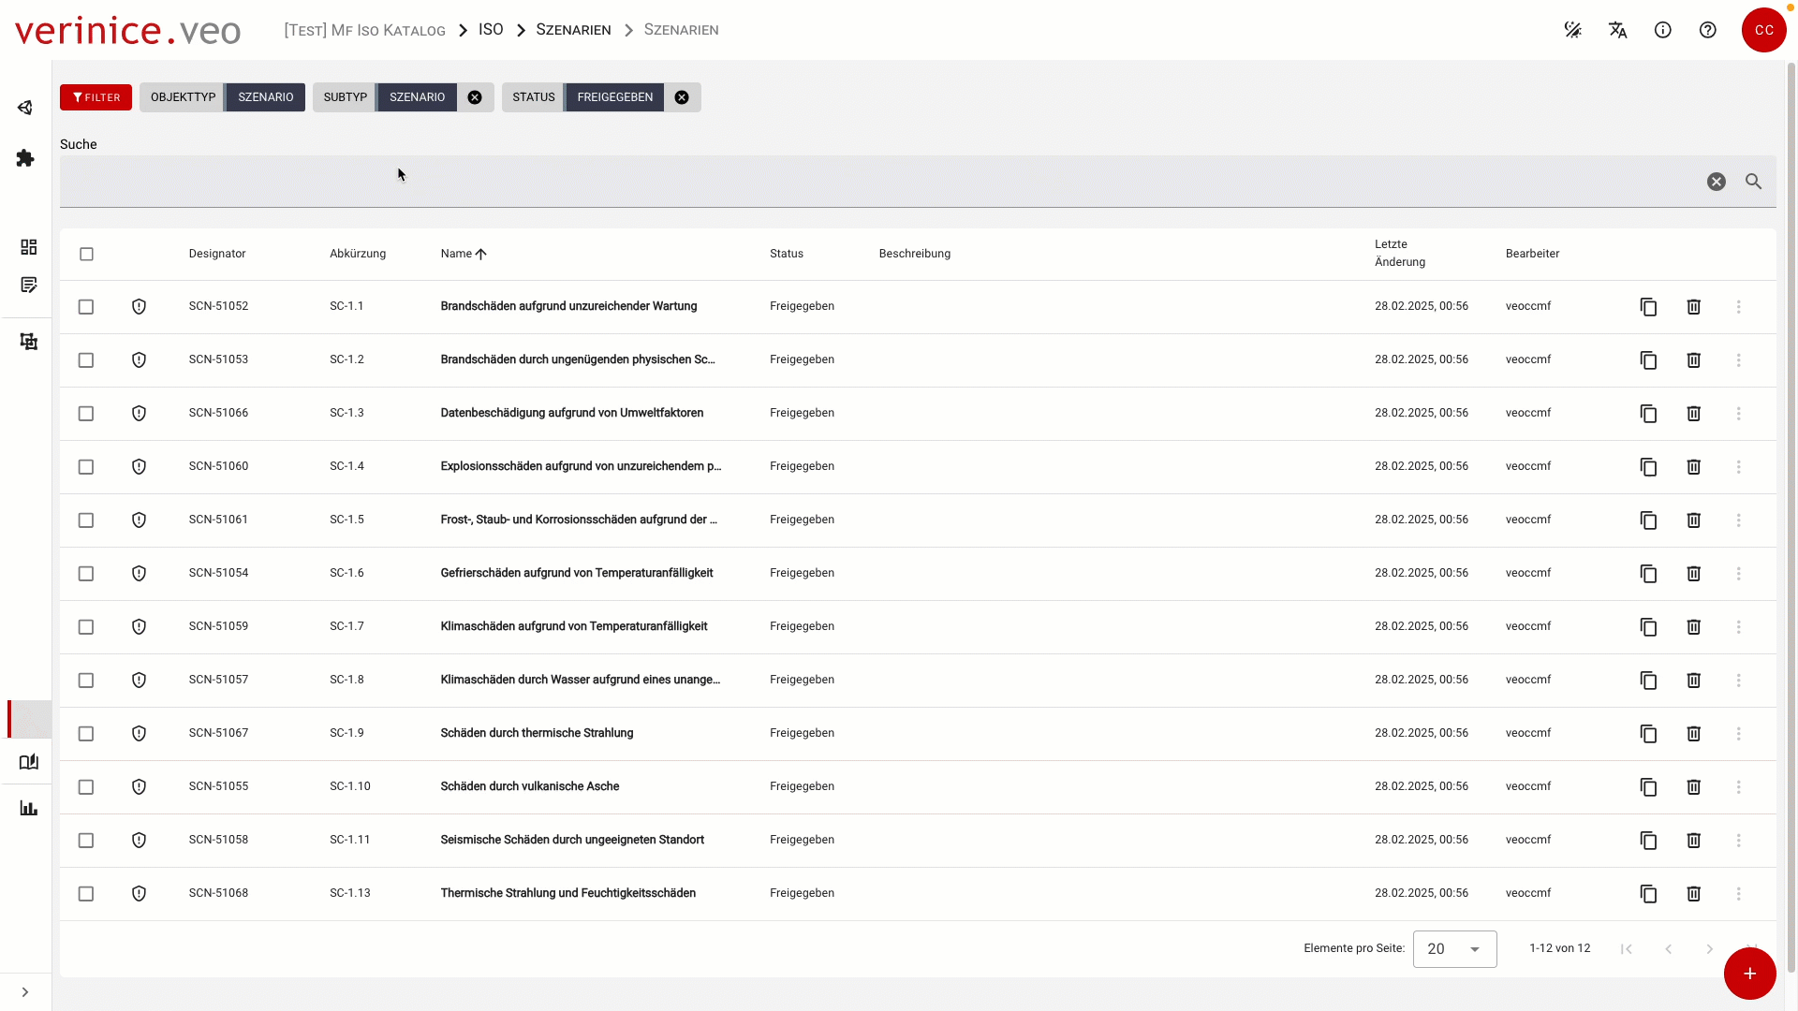Toggle the select-all checkbox in table header
This screenshot has width=1798, height=1011.
click(x=86, y=254)
